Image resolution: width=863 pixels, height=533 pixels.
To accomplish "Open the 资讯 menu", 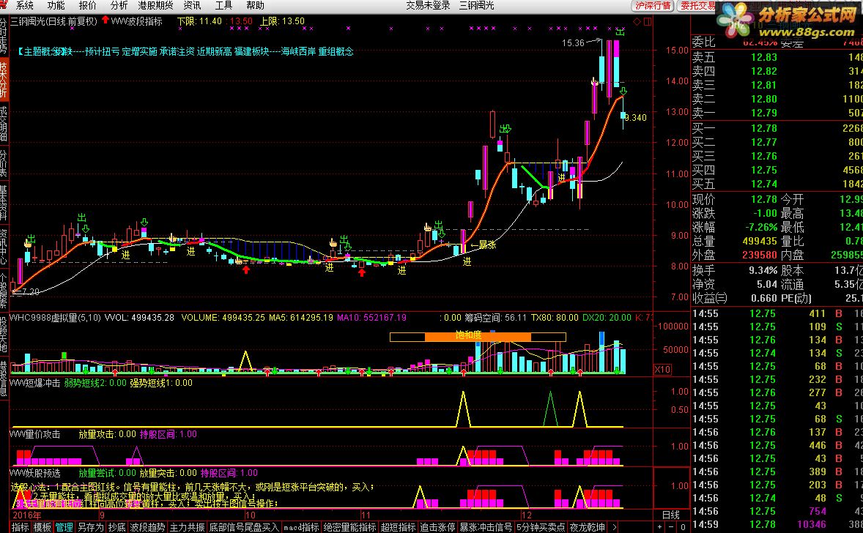I will (191, 6).
